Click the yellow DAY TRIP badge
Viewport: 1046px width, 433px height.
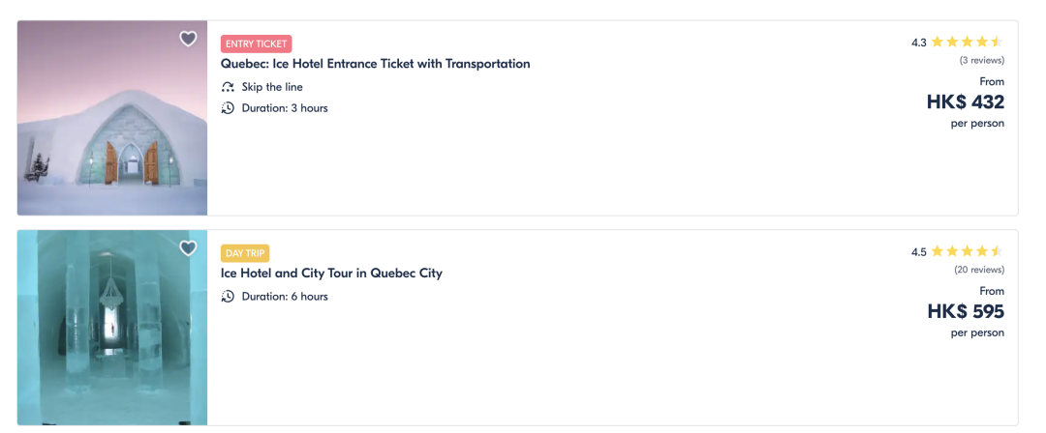245,253
